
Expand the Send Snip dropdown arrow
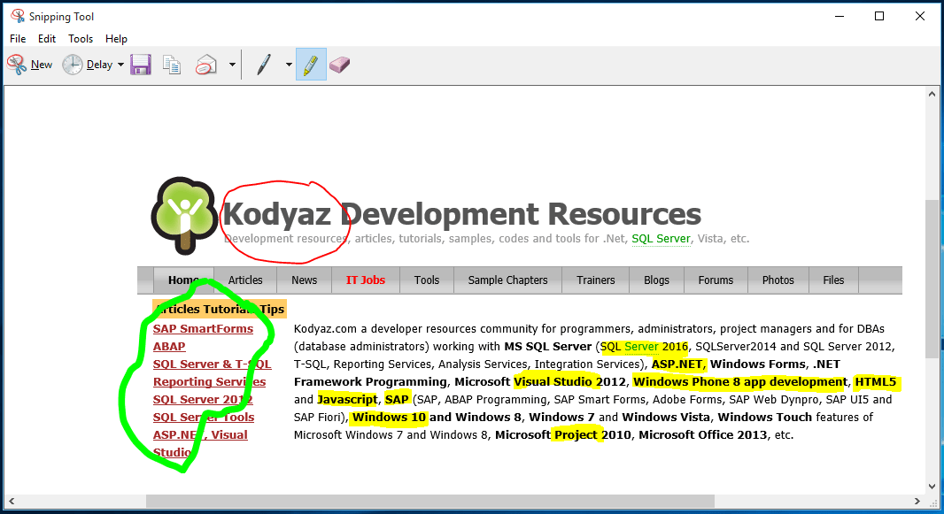pyautogui.click(x=232, y=65)
